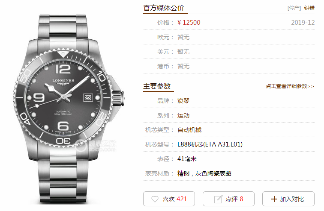Select the 官方媒体公价 section heading

(x=164, y=8)
